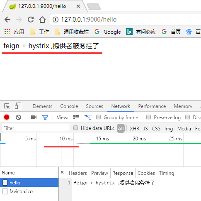Clear the network log
The height and width of the screenshot is (201, 201).
click(x=18, y=118)
